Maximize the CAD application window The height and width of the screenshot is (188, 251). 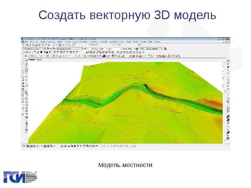click(x=223, y=39)
